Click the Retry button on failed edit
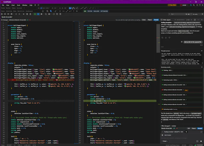Image resolution: width=204 pixels, height=146 pixels. [186, 90]
